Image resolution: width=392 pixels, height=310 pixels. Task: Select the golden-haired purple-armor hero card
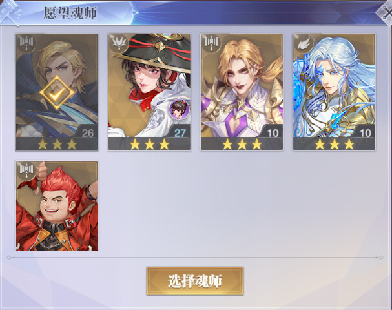click(x=242, y=92)
